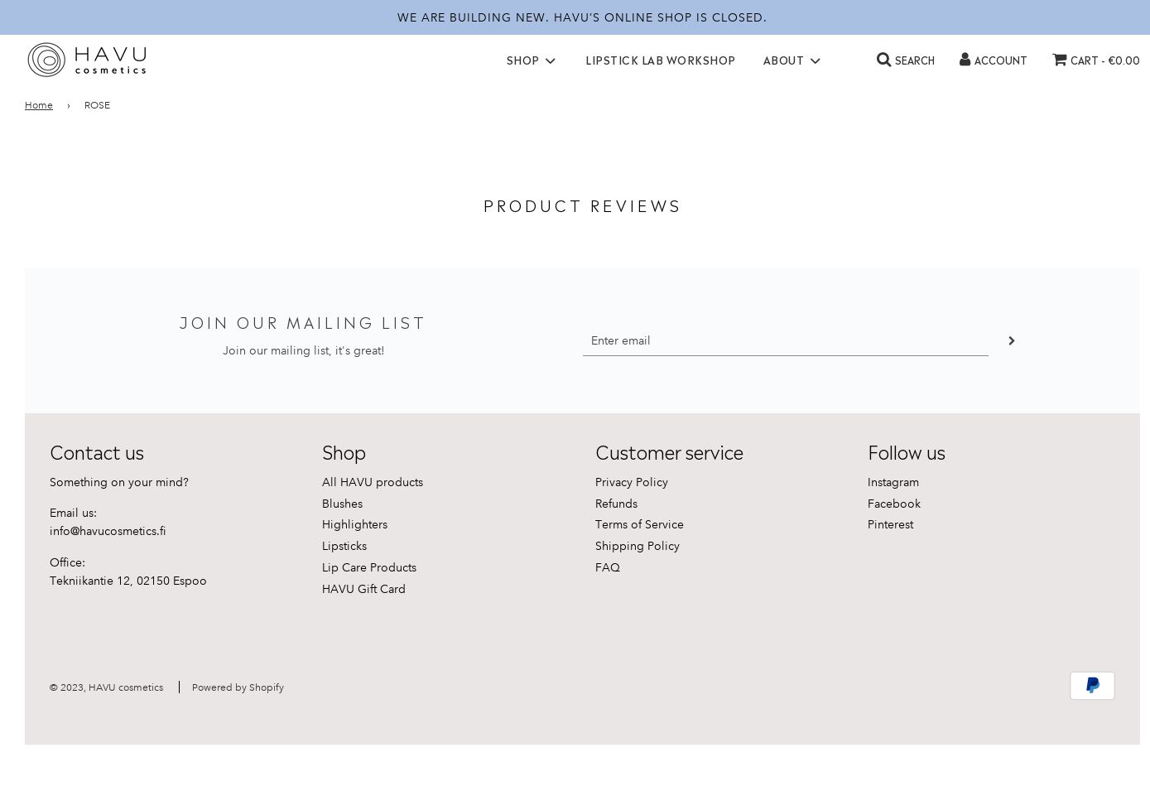Viewport: 1150px width, 786px height.
Task: Open Blushes footer link
Action: 342,504
